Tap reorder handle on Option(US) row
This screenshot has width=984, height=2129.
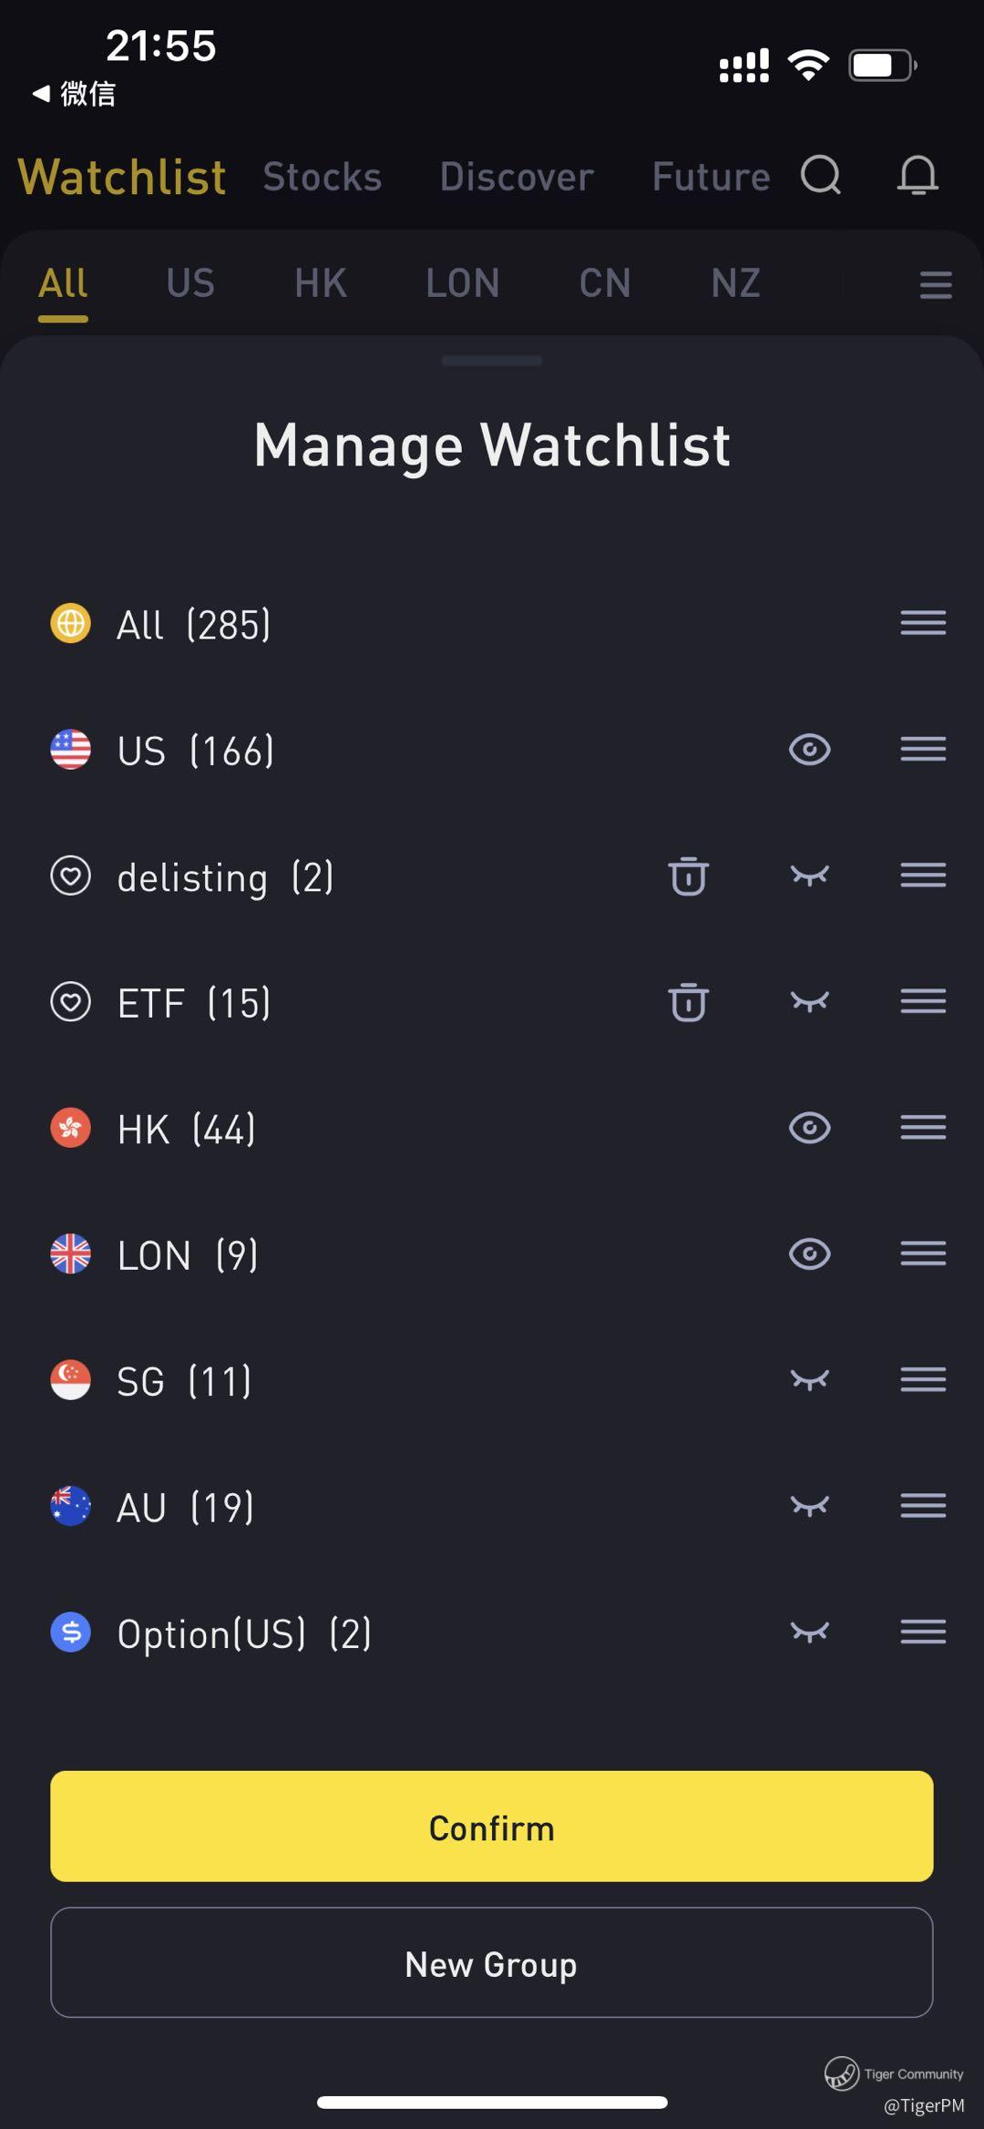click(923, 1632)
